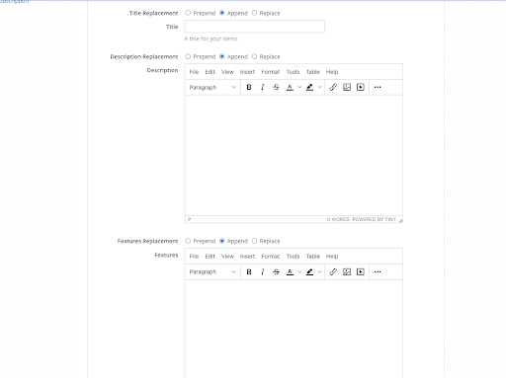Open File menu in Features editor
The width and height of the screenshot is (506, 378).
click(194, 257)
